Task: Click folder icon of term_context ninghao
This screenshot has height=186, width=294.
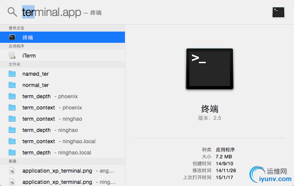Action: coord(12,119)
